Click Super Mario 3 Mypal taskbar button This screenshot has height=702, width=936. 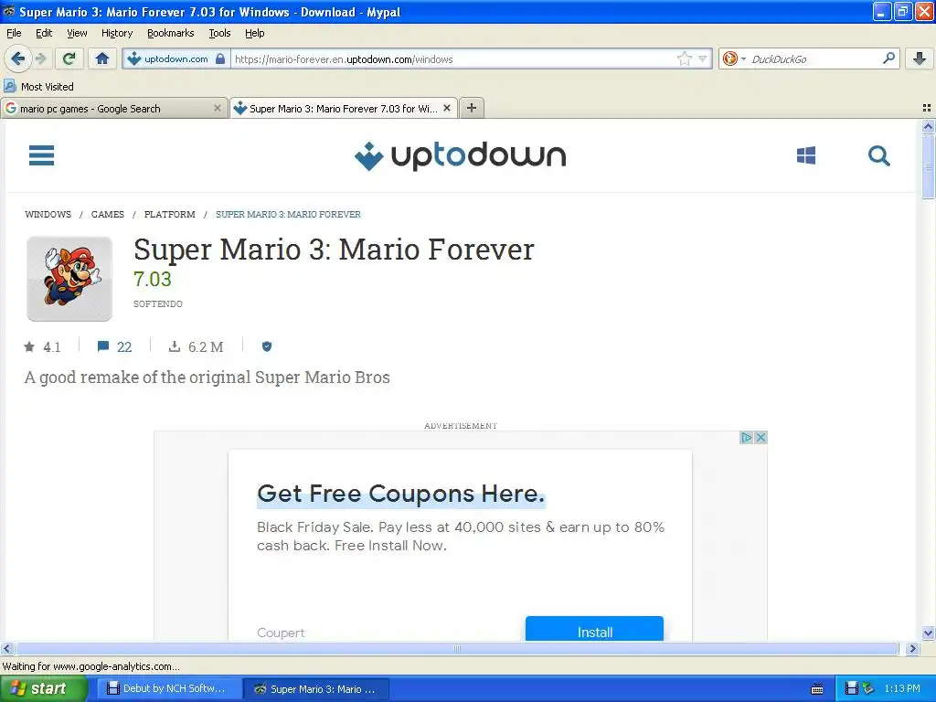(316, 689)
